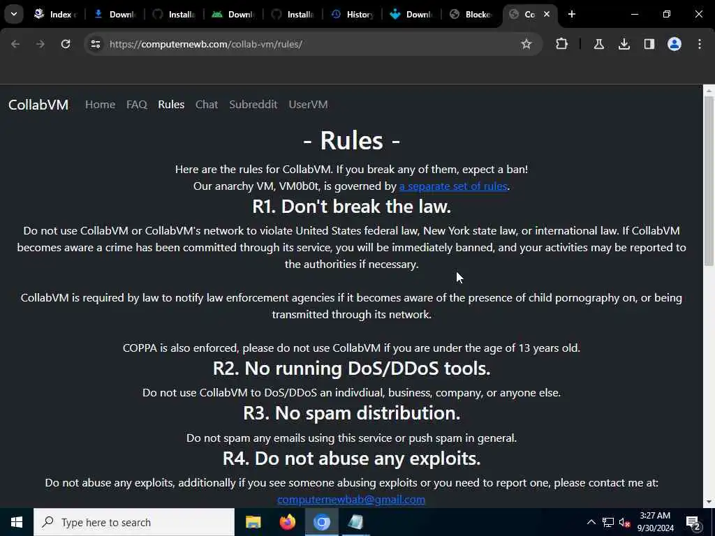The width and height of the screenshot is (715, 536).
Task: Open UserVM in the navbar
Action: pyautogui.click(x=308, y=105)
